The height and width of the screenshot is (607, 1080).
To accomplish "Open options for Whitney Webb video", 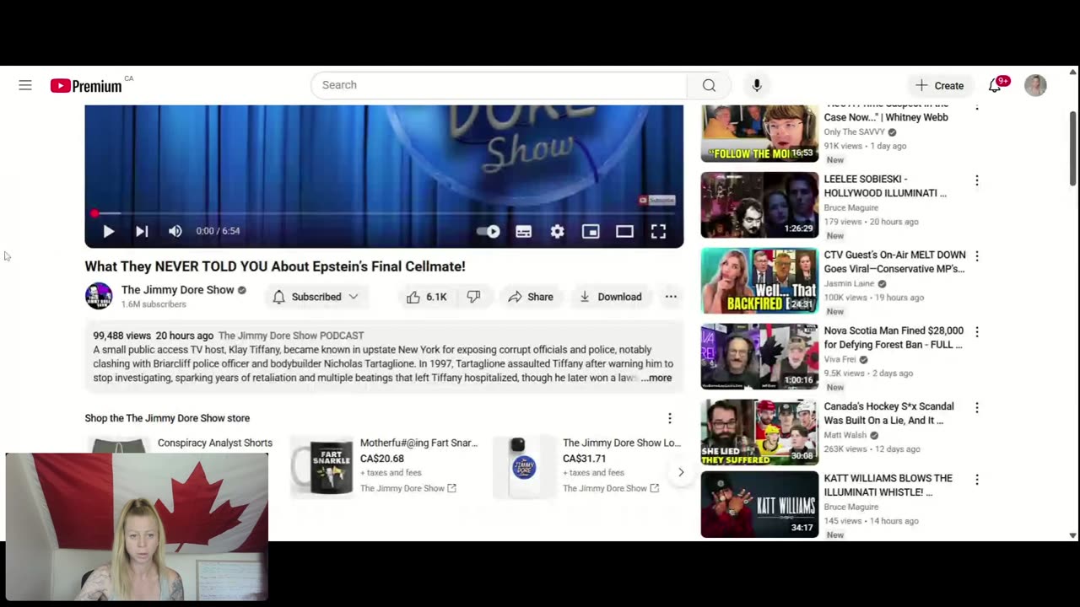I will [977, 107].
